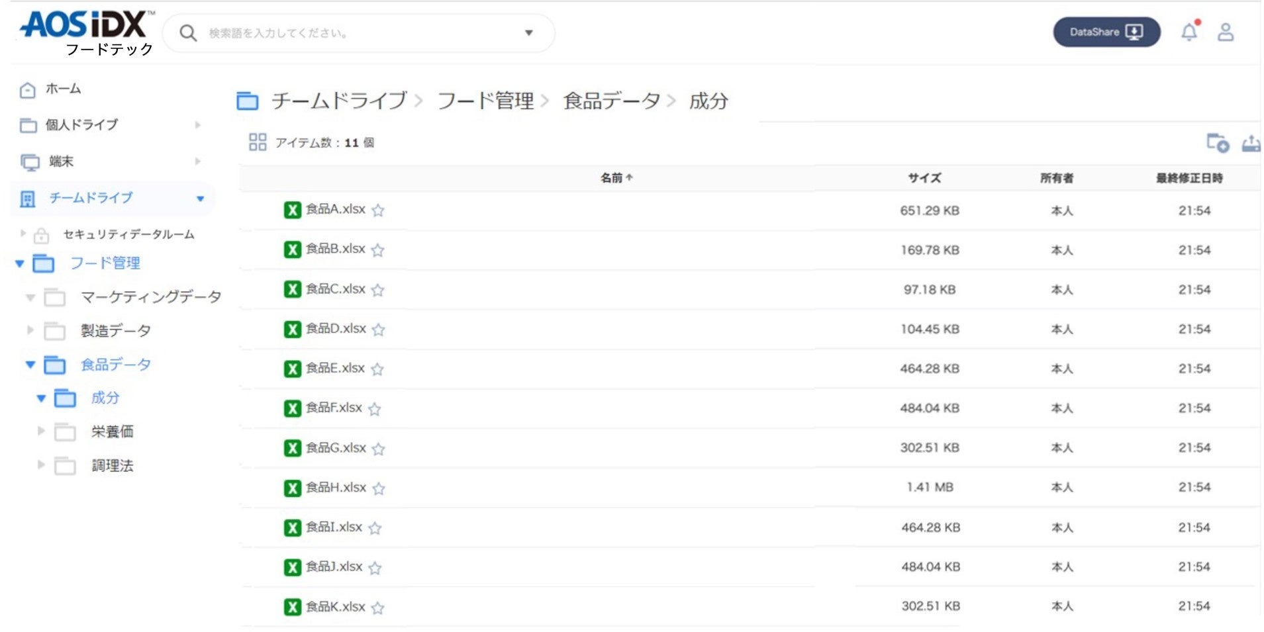Screen dimensions: 1264x632
Task: Mark 食品H.xlsx as favorite
Action: tap(379, 489)
